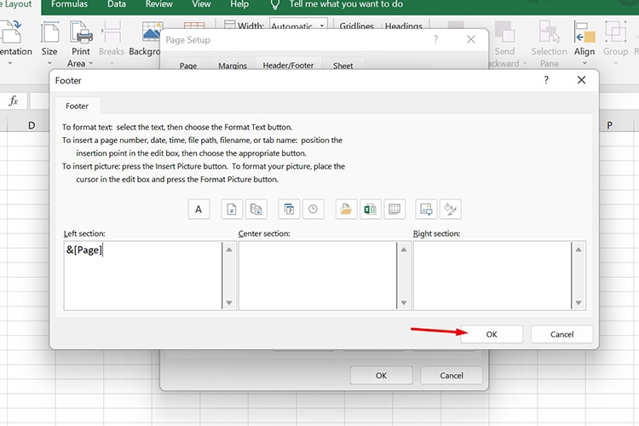Click Cancel in the Page Setup dialog
This screenshot has height=426, width=639.
[452, 376]
